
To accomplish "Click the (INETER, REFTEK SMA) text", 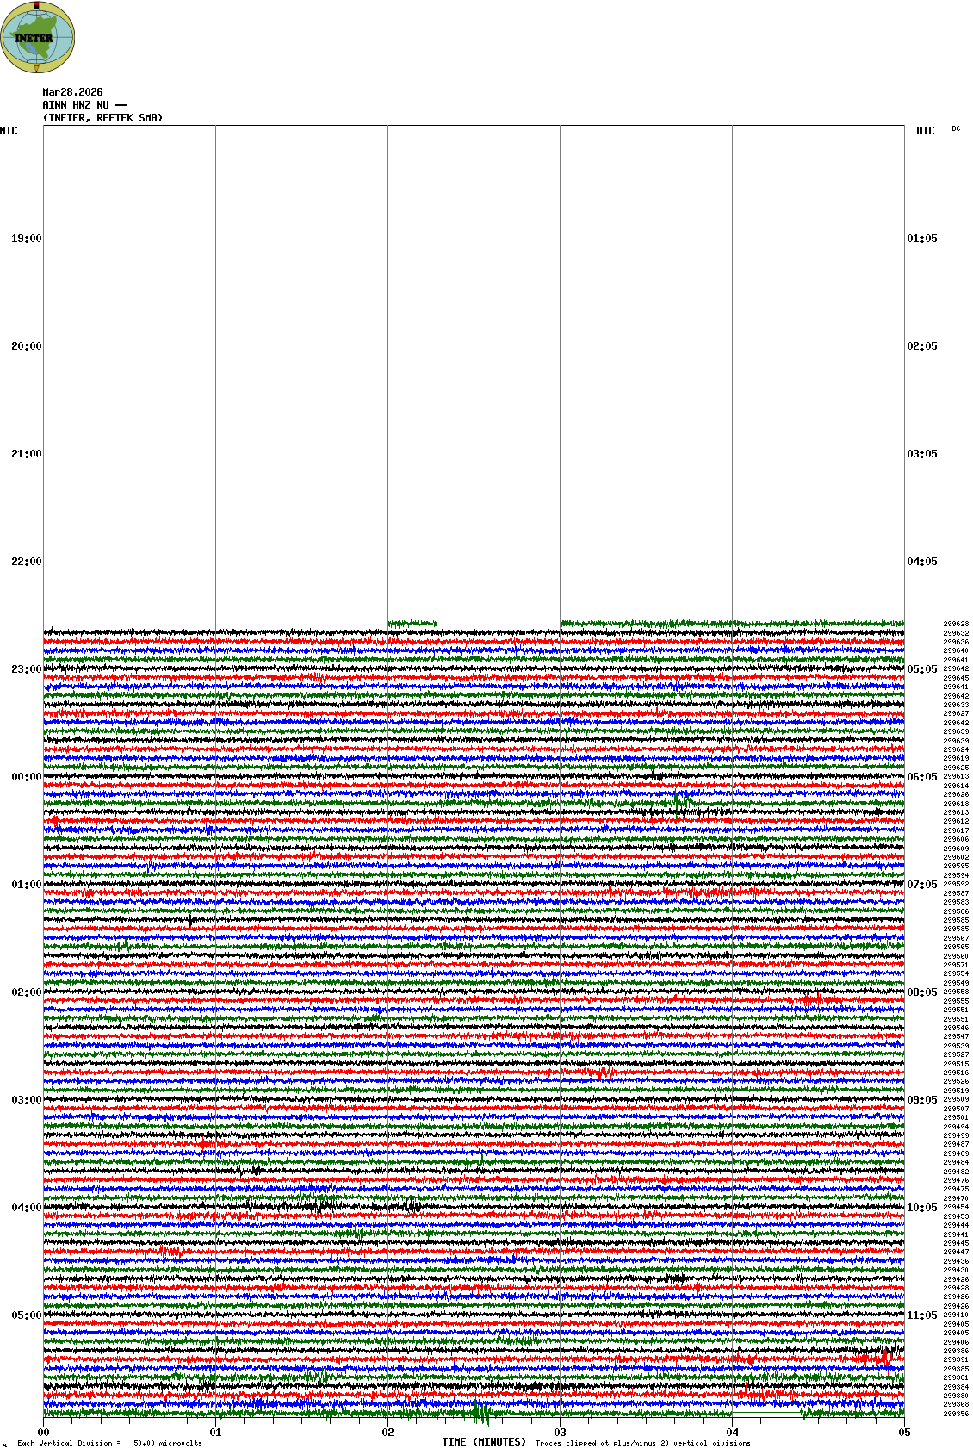I will click(102, 118).
